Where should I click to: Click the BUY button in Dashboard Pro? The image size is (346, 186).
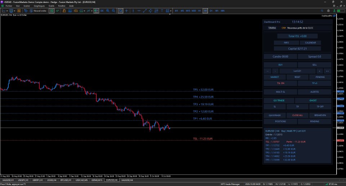(x=280, y=65)
